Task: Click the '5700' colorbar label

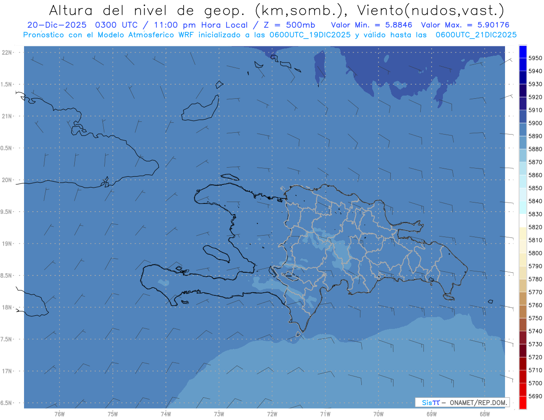Action: 536,383
